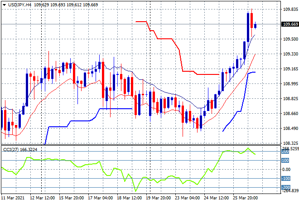
Task: Click the 109.165 price axis label
Action: click(290, 69)
